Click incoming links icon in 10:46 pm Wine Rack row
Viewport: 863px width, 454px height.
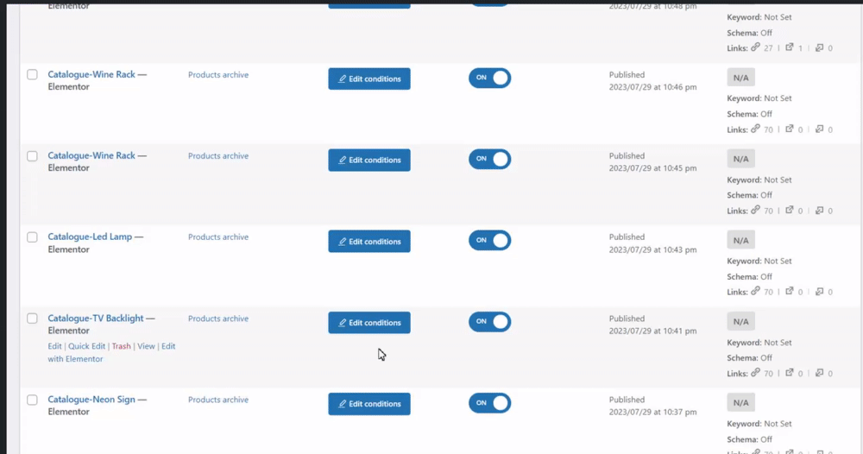[819, 129]
